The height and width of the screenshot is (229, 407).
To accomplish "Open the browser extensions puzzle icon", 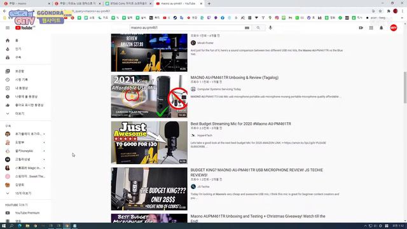I will [x=389, y=11].
